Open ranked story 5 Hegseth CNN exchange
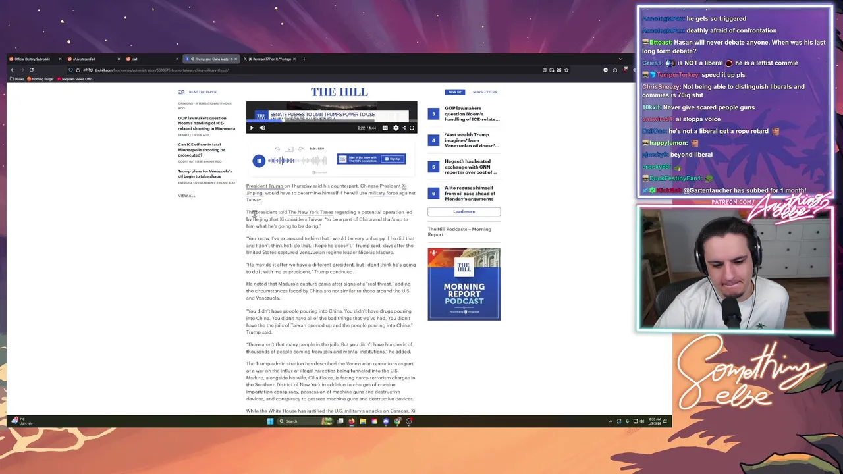This screenshot has height=474, width=843. coord(470,167)
